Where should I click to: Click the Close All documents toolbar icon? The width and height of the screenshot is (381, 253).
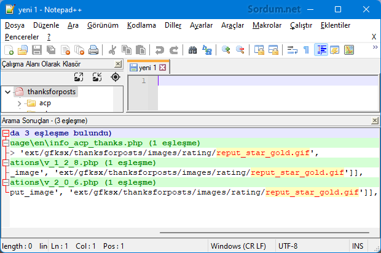click(79, 50)
